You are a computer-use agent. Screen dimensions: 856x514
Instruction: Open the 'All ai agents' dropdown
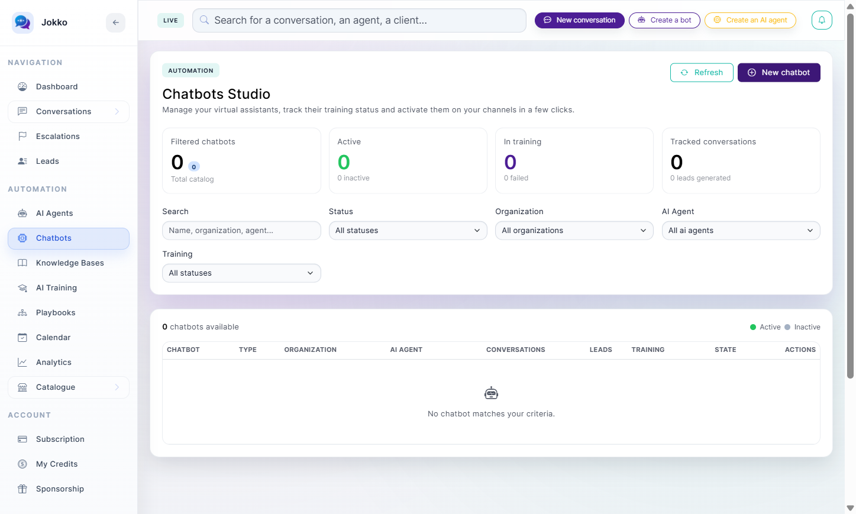[741, 231]
